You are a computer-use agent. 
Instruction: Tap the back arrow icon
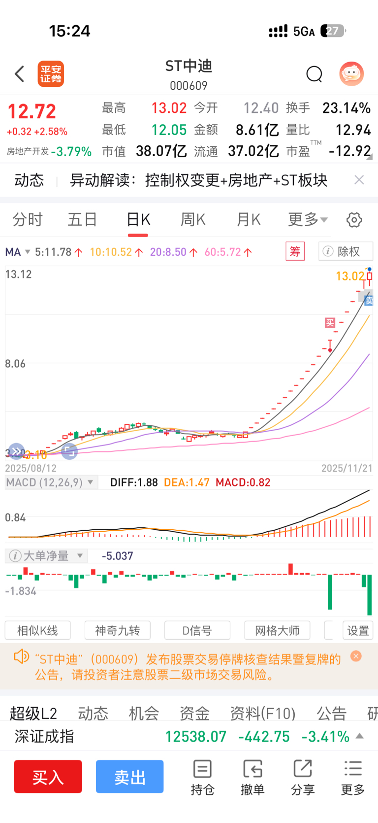19,74
